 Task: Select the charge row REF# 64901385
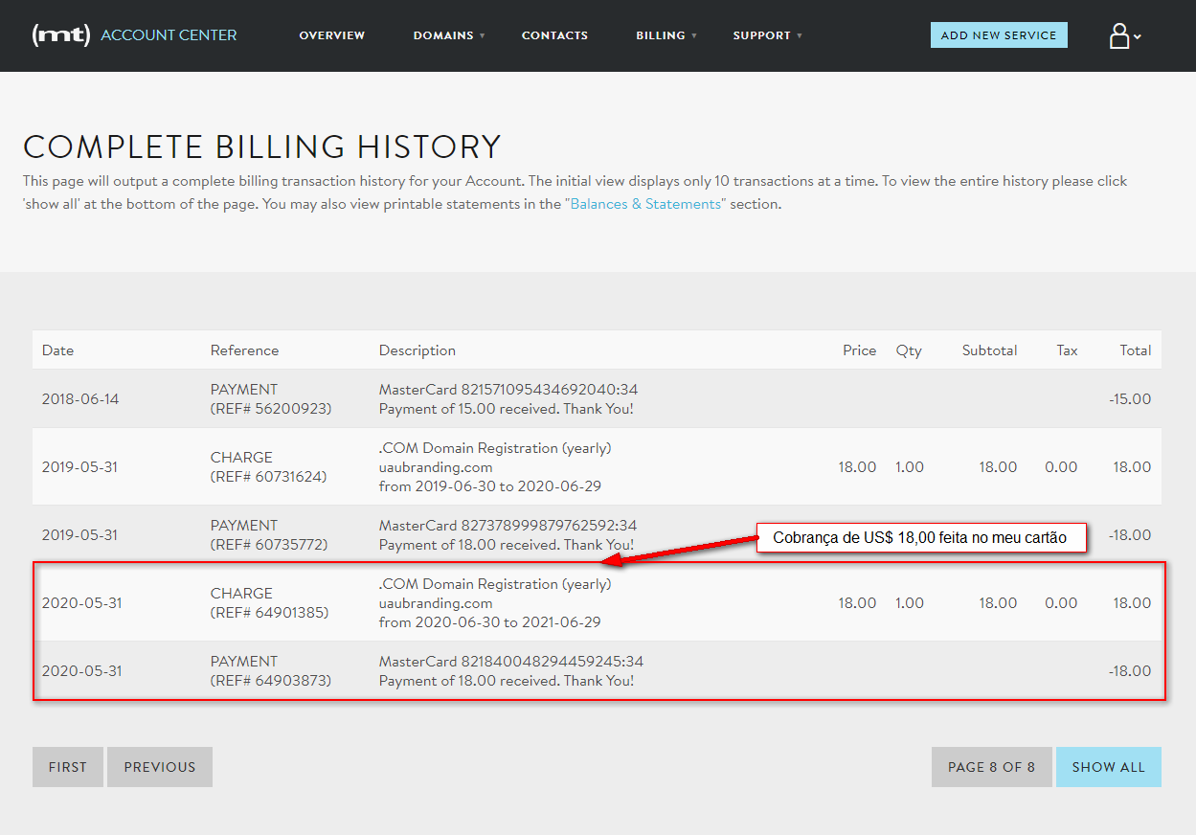(269, 603)
